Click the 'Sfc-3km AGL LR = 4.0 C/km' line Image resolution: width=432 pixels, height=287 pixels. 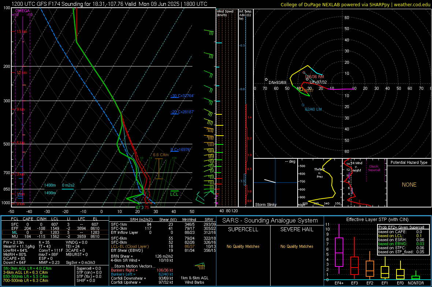(27, 268)
